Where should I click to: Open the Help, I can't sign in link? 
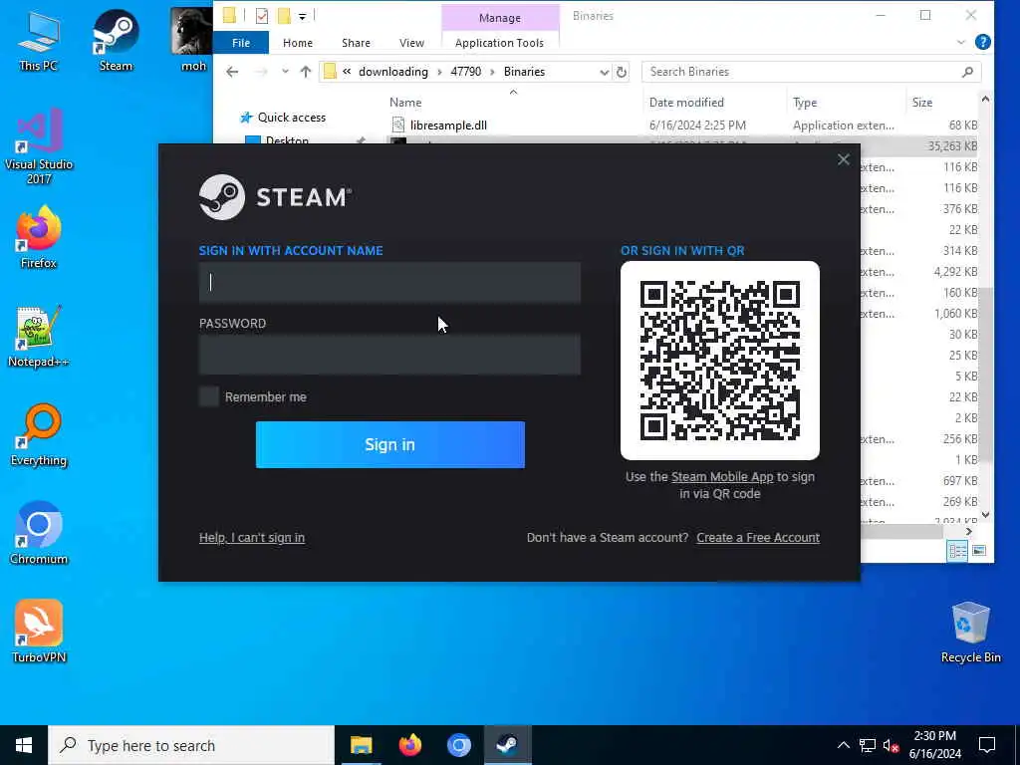click(252, 537)
